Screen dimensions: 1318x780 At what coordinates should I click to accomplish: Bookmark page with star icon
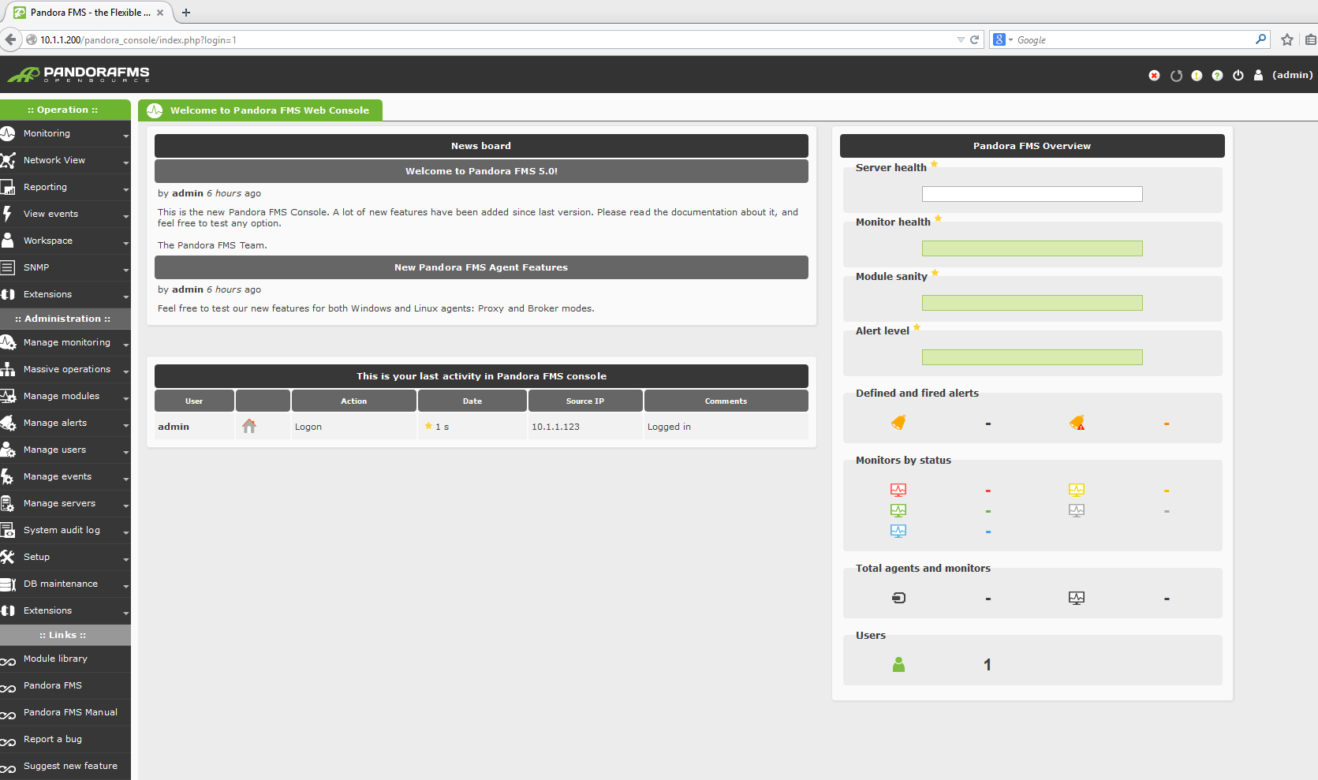click(1287, 39)
